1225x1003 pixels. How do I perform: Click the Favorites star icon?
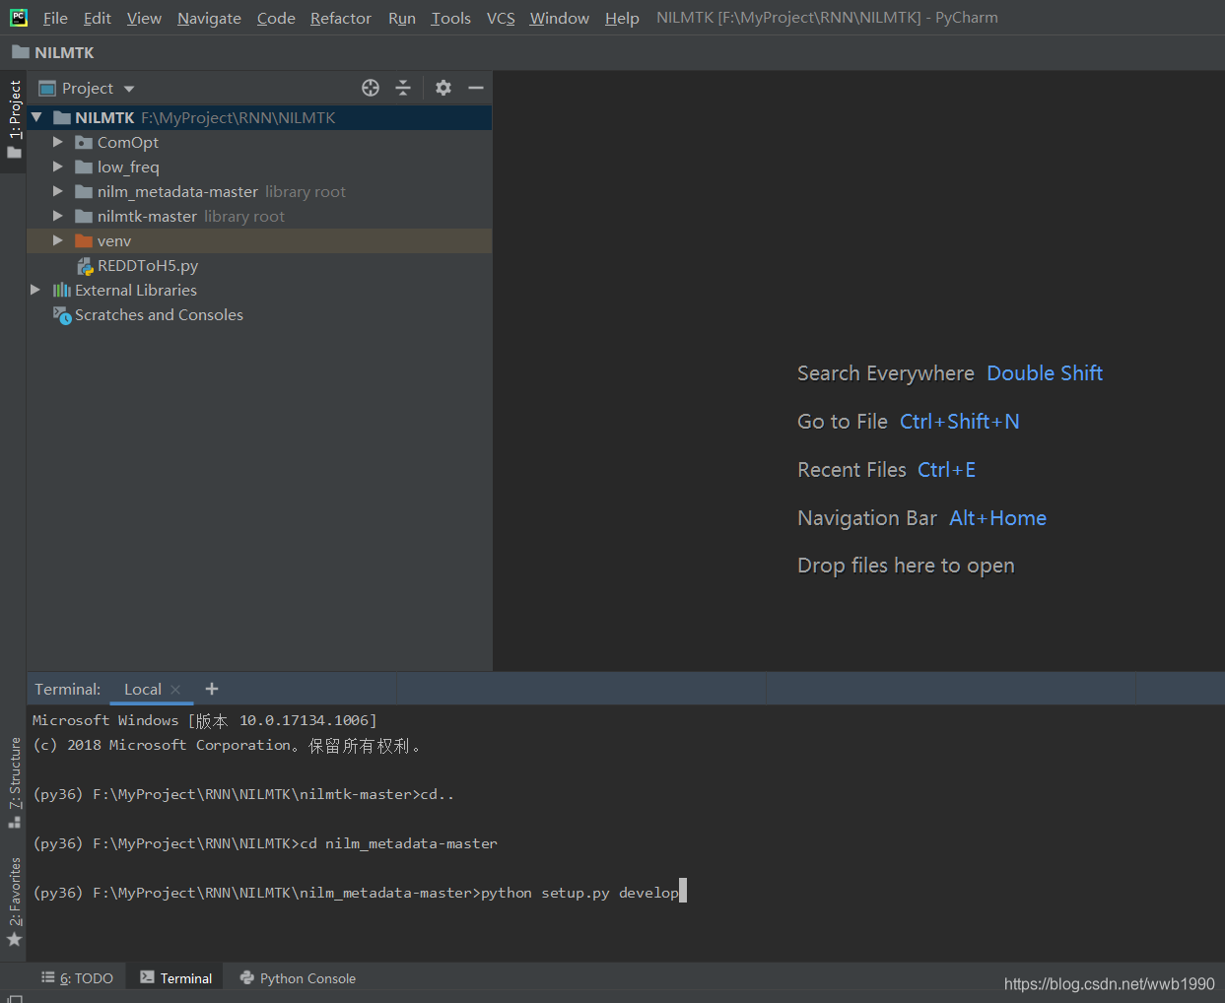click(x=14, y=939)
